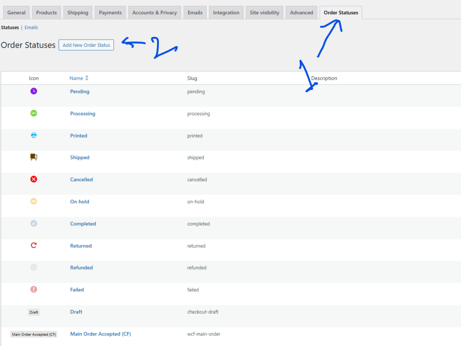Switch to the Payments tab
This screenshot has height=346, width=461.
110,13
